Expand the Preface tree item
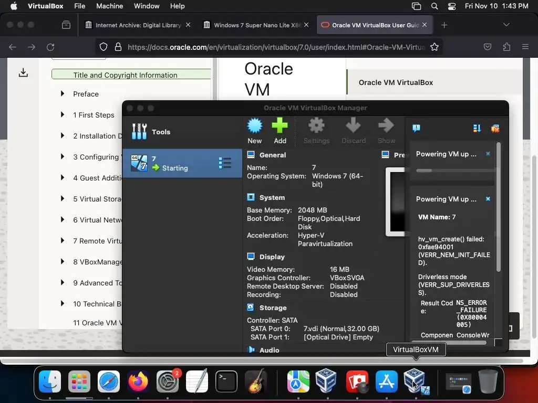The image size is (538, 403). coord(62,93)
